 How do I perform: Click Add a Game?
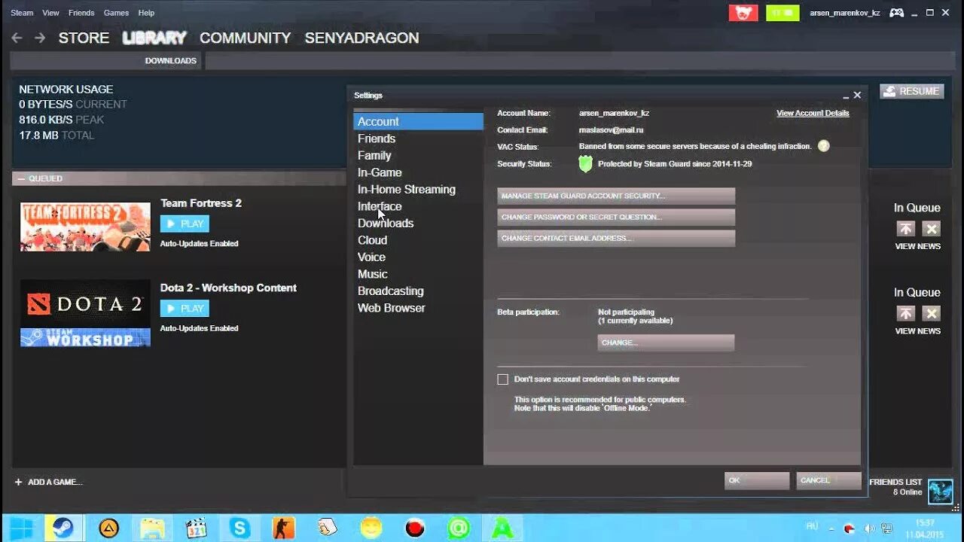pyautogui.click(x=48, y=482)
